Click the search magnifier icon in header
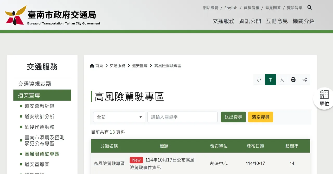This screenshot has height=174, width=333. tap(309, 8)
